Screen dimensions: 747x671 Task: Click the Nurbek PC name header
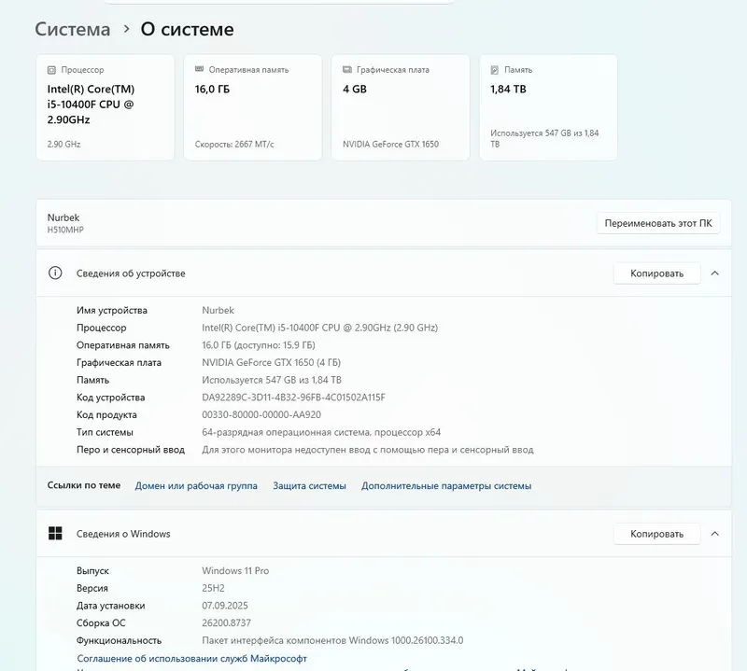click(63, 217)
